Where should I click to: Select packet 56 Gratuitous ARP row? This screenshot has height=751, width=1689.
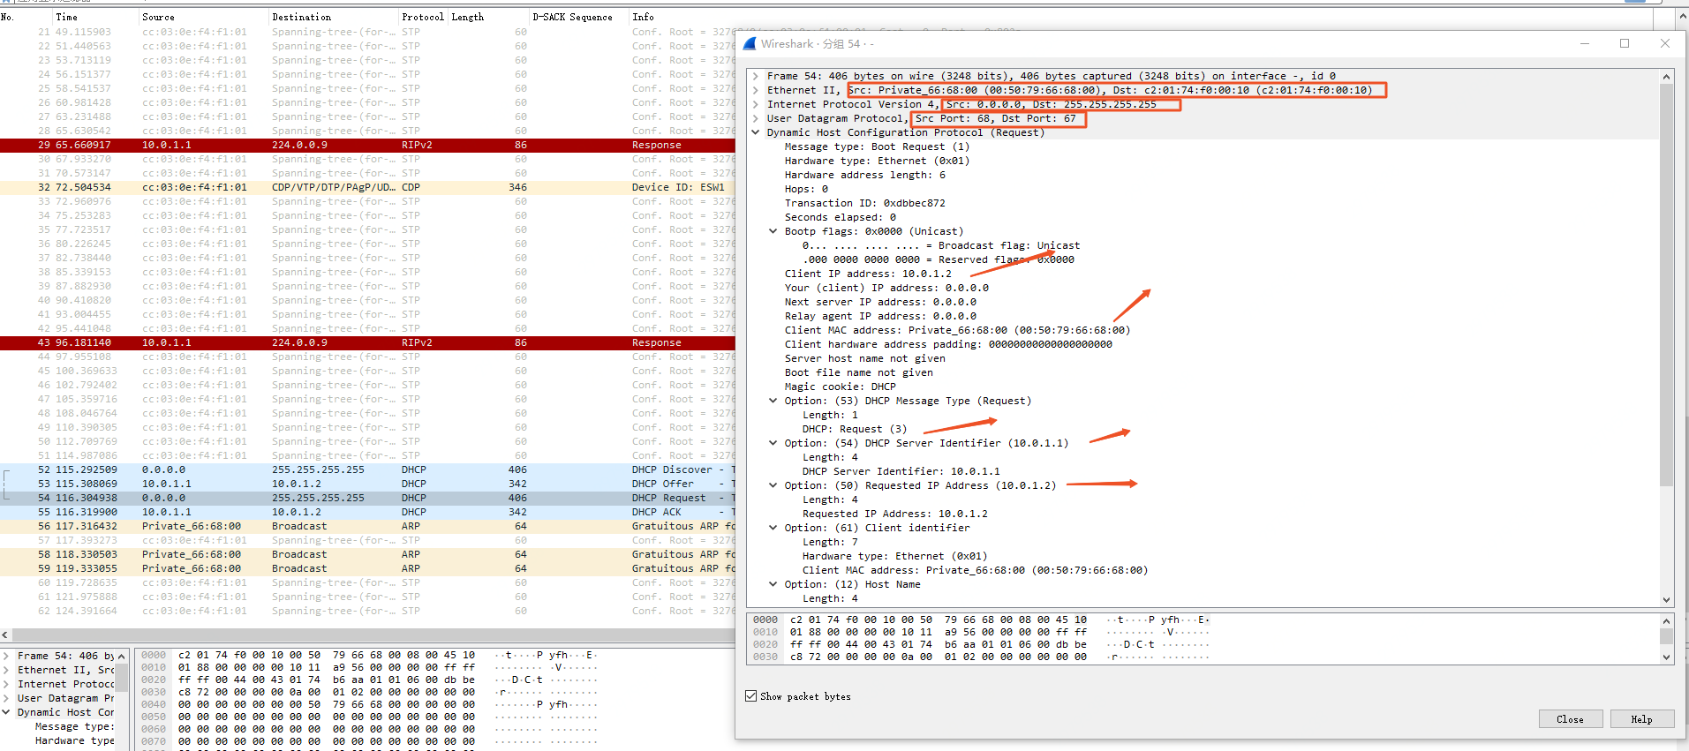pos(367,526)
